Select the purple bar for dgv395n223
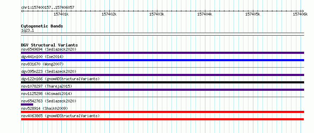Screen dimensions: 314x133 pyautogui.click(x=162, y=75)
